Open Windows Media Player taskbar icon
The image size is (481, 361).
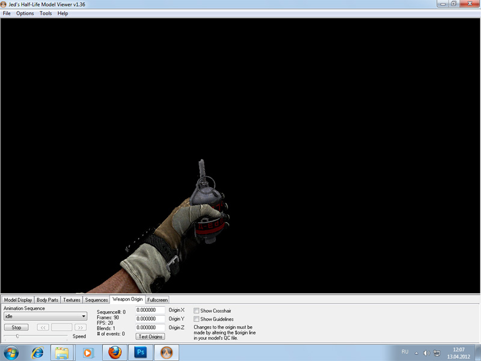point(88,352)
